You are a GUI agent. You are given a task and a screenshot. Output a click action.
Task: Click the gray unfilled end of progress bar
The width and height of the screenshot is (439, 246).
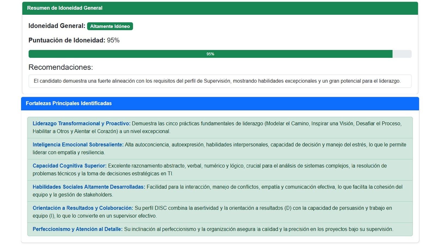coord(402,54)
